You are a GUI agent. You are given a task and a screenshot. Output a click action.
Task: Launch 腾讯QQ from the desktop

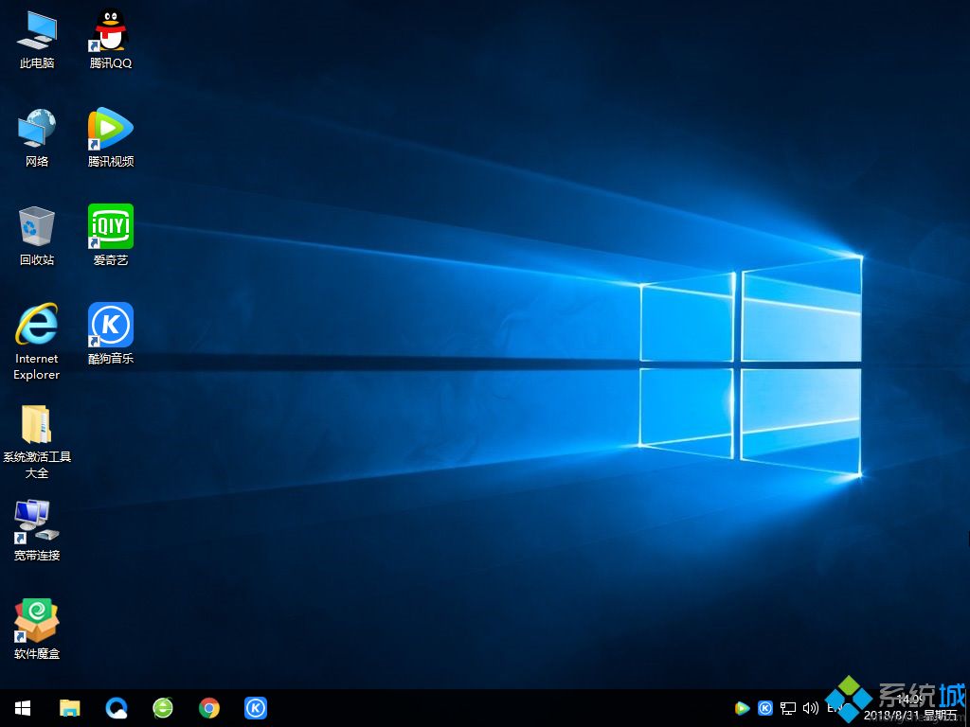109,33
